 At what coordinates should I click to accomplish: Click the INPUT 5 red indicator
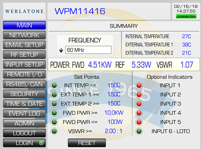pos(139,122)
